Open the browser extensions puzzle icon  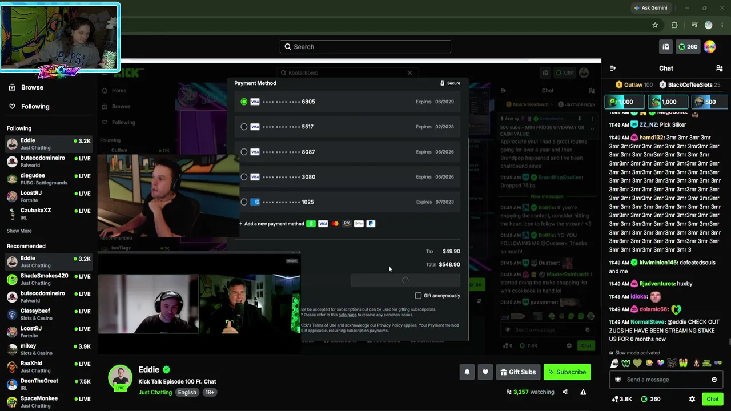point(674,25)
